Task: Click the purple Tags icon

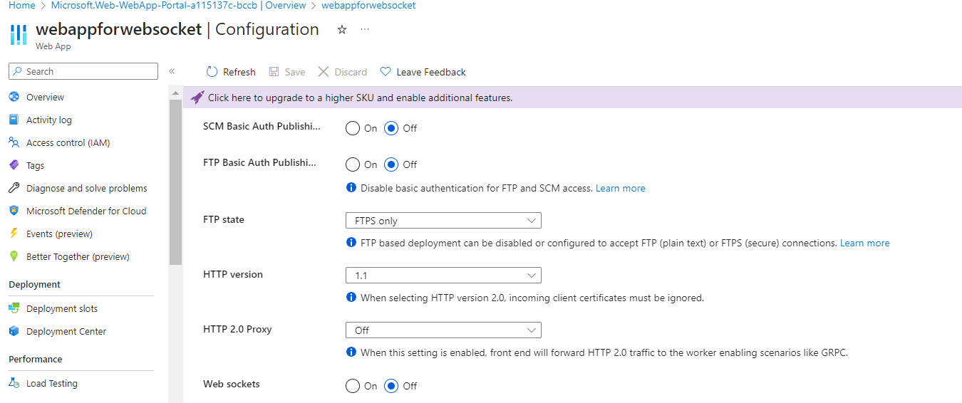Action: click(x=14, y=165)
